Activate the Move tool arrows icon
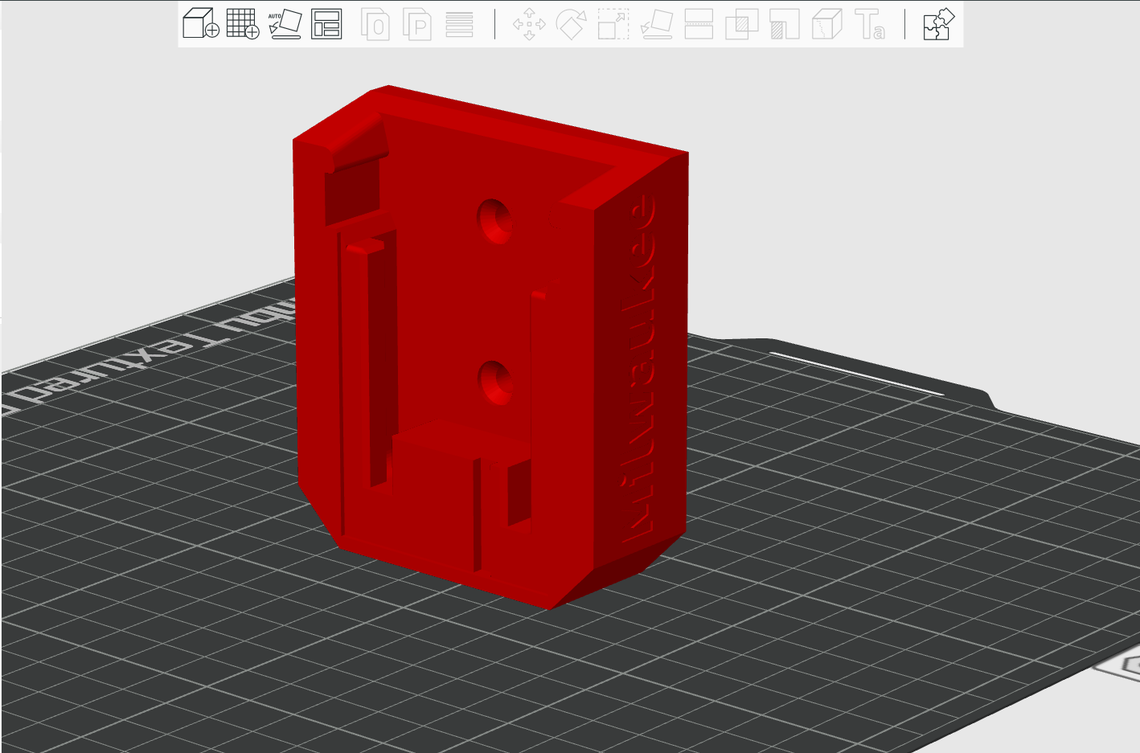The width and height of the screenshot is (1140, 753). 529,24
